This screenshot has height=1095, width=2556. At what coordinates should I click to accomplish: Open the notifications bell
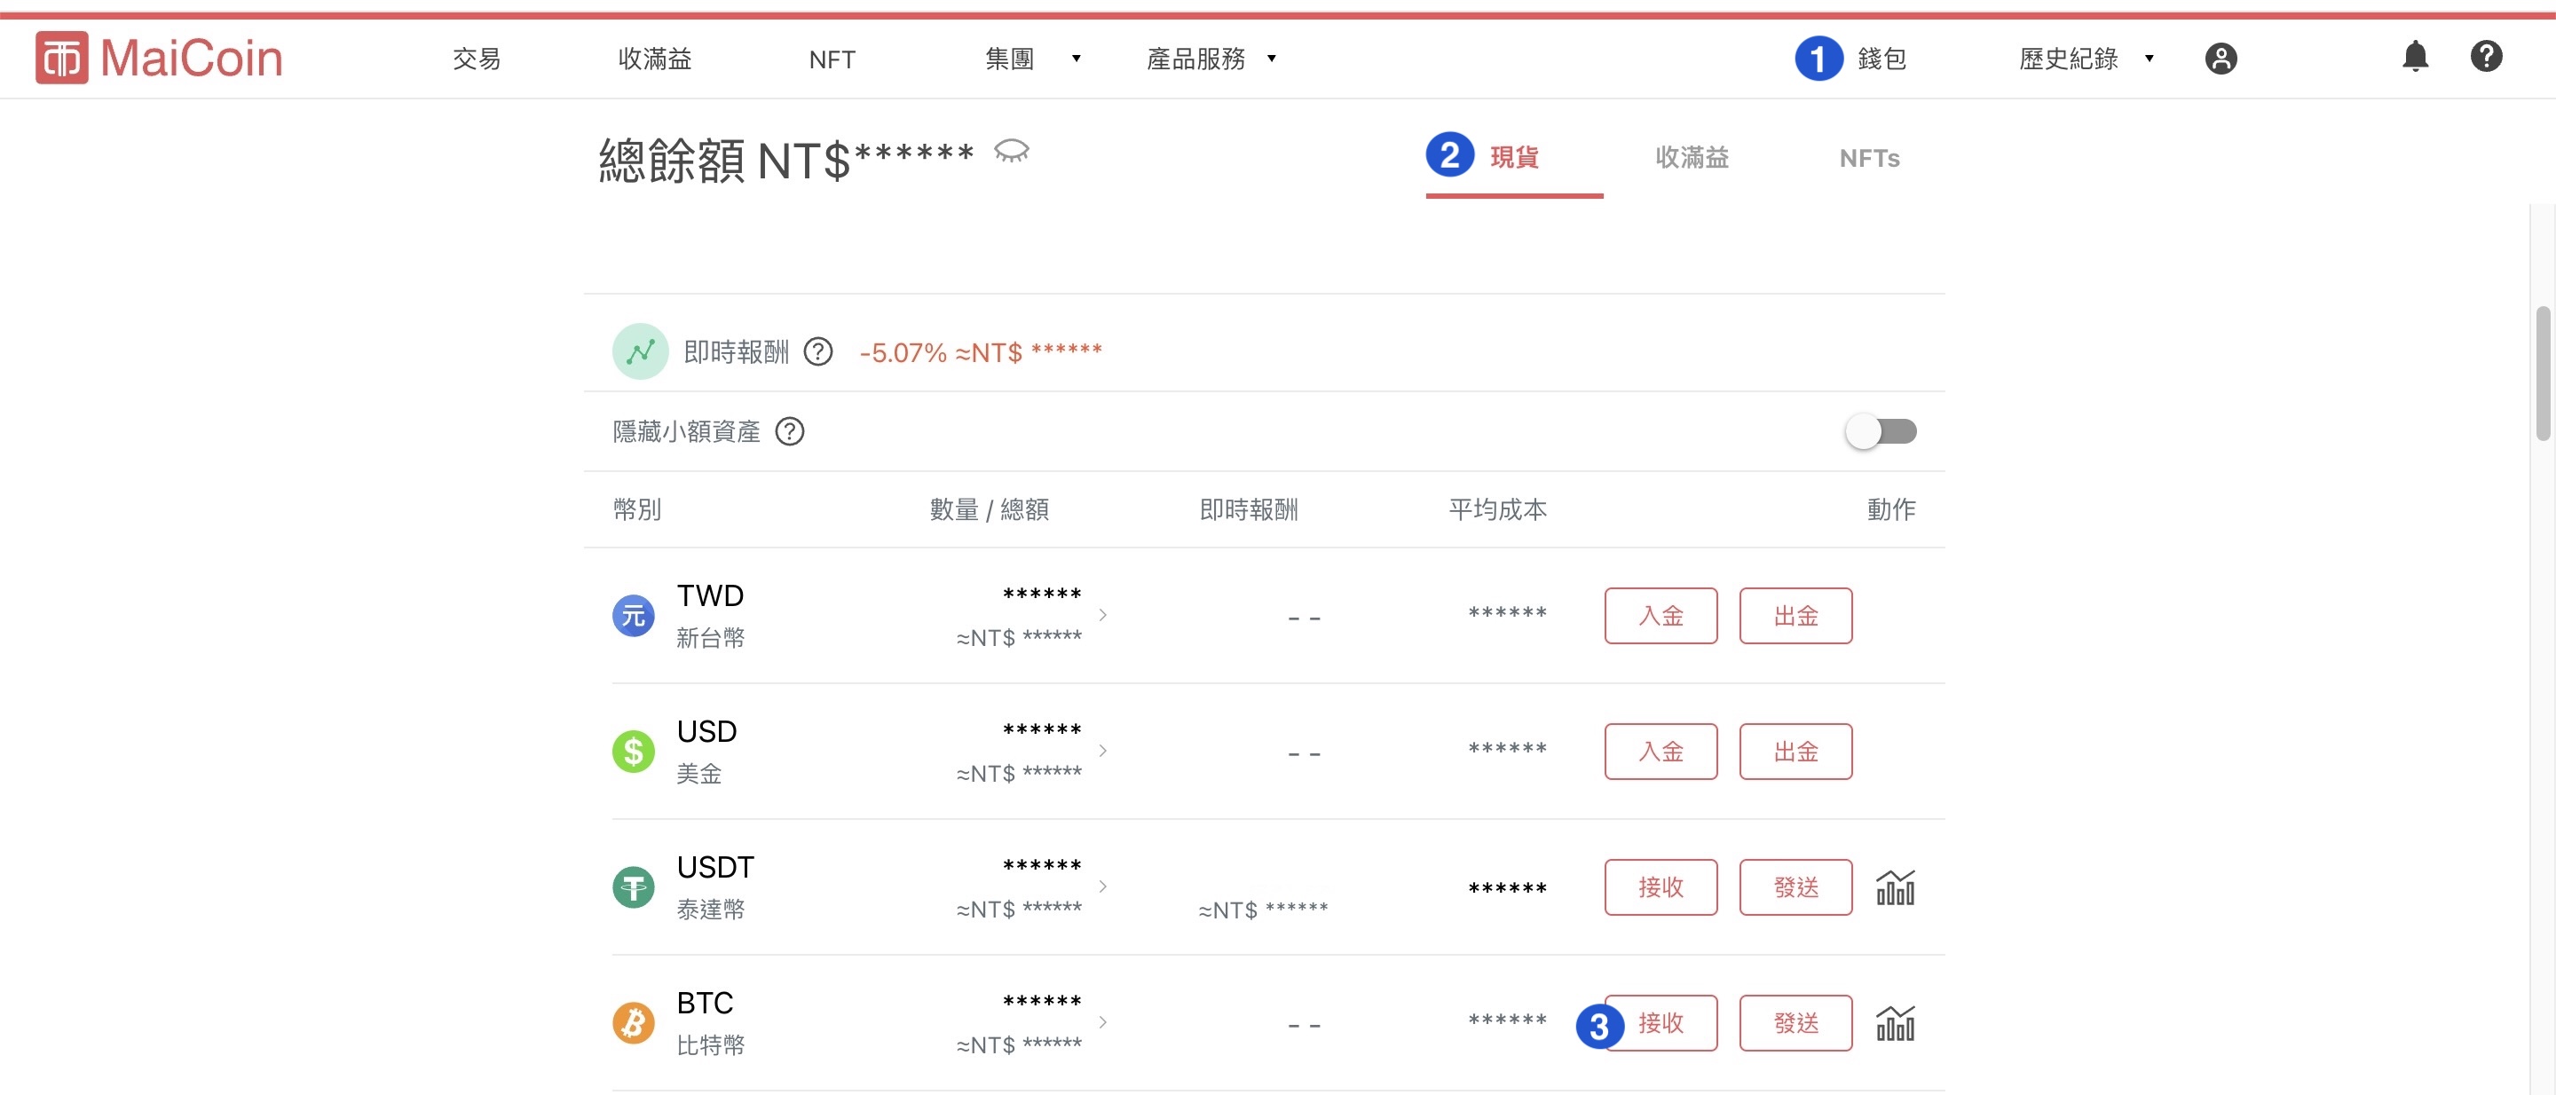click(2415, 58)
